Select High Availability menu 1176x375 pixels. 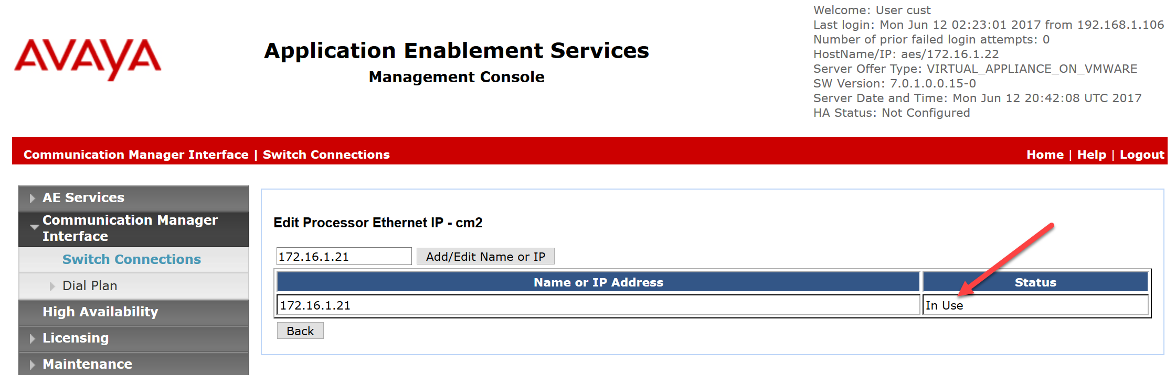click(100, 312)
